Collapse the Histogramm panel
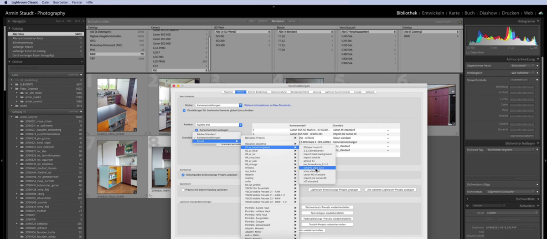The width and height of the screenshot is (547, 239). point(537,21)
